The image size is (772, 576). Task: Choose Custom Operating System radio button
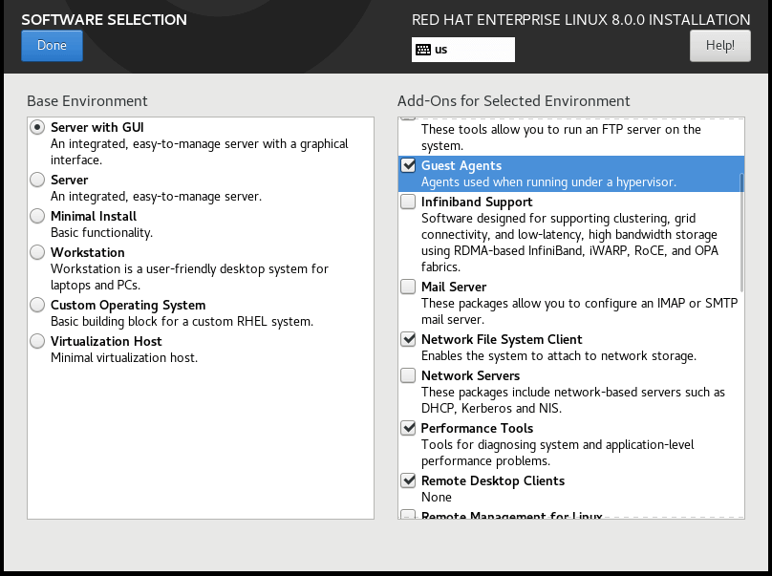pos(37,305)
